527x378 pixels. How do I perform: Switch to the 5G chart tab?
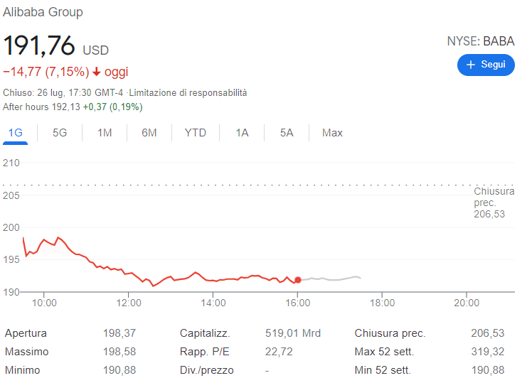tap(60, 133)
